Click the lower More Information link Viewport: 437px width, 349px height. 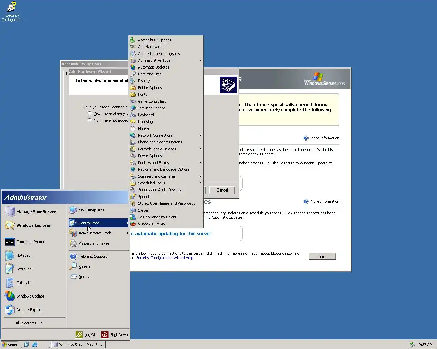coord(325,201)
